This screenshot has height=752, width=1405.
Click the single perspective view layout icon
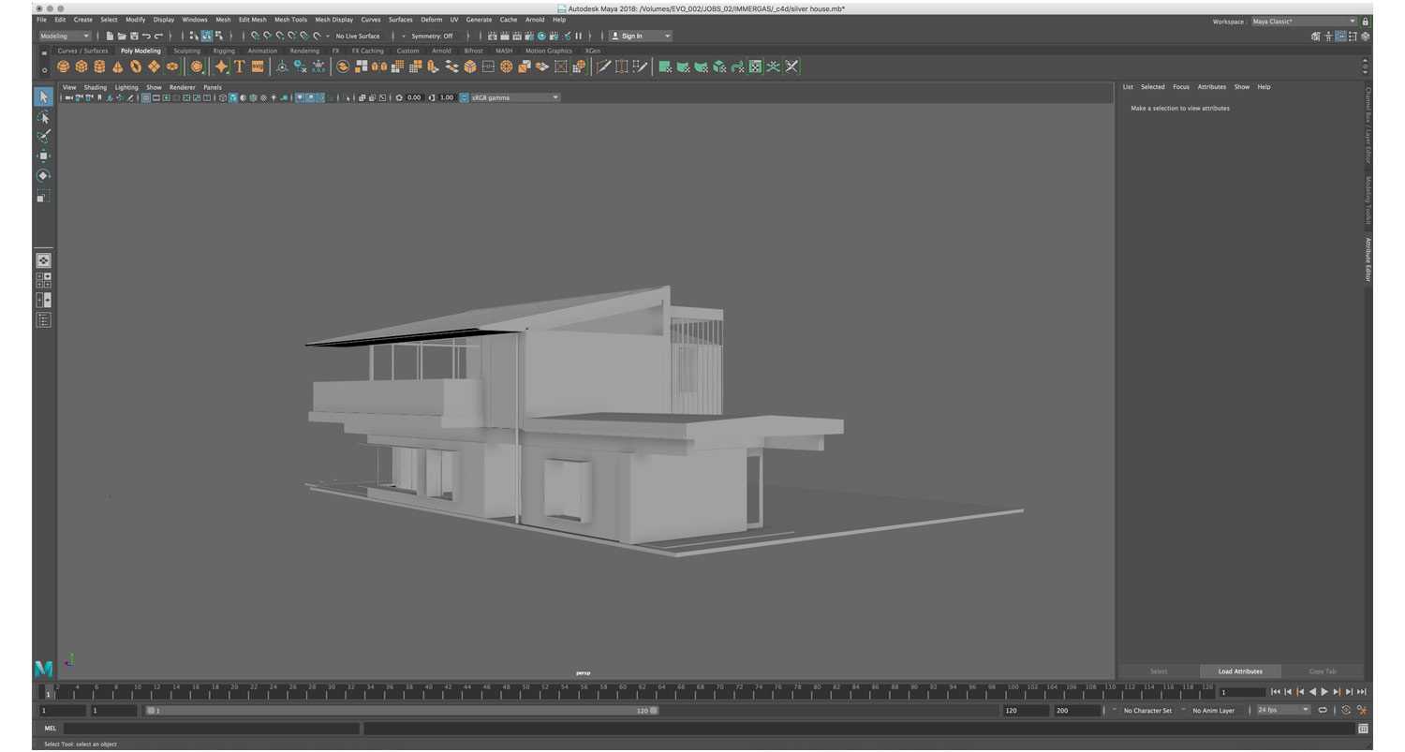(x=43, y=260)
